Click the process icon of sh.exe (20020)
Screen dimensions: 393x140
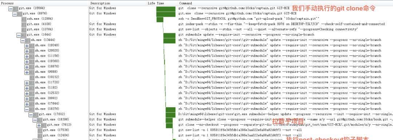pos(32,51)
